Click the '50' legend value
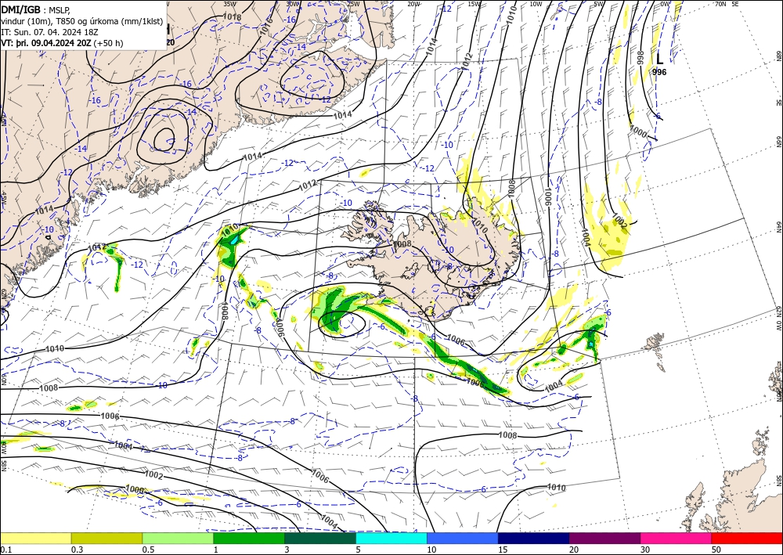This screenshot has width=783, height=555. pyautogui.click(x=716, y=550)
